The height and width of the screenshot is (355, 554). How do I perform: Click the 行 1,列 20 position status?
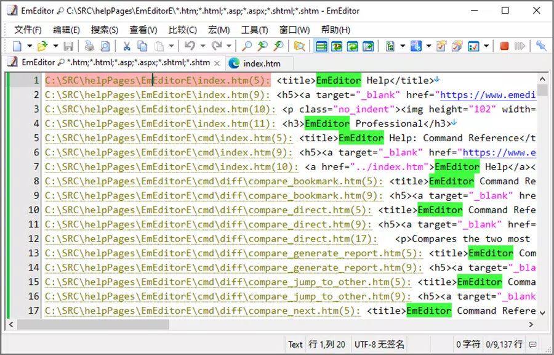click(x=327, y=345)
